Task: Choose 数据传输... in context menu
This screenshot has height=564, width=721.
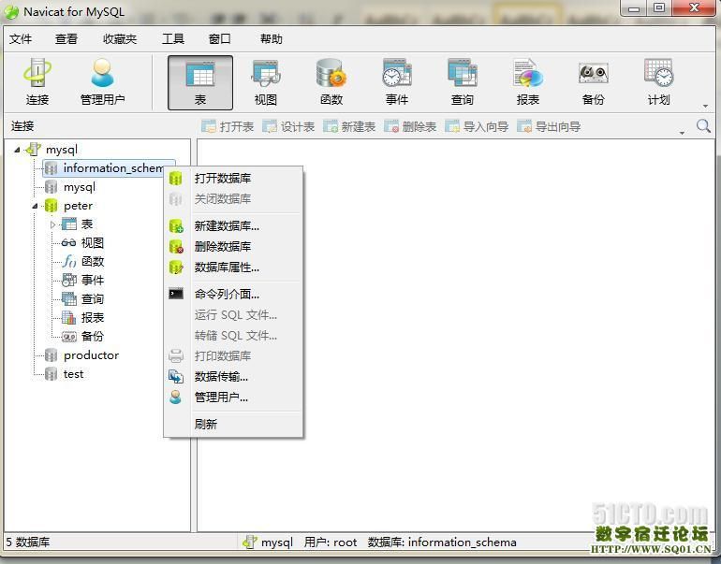Action: [x=233, y=377]
